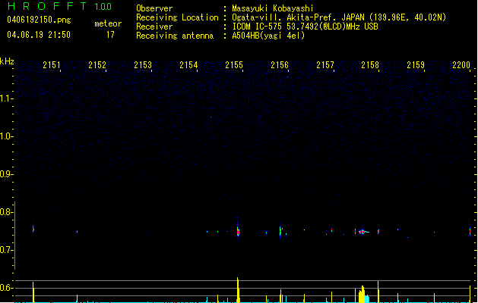Click frequency axis label 0.6
478x303 pixels.
coord(6,288)
